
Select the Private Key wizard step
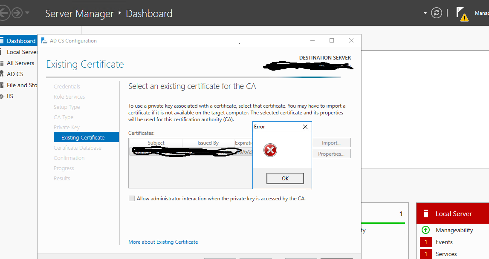[x=67, y=128]
